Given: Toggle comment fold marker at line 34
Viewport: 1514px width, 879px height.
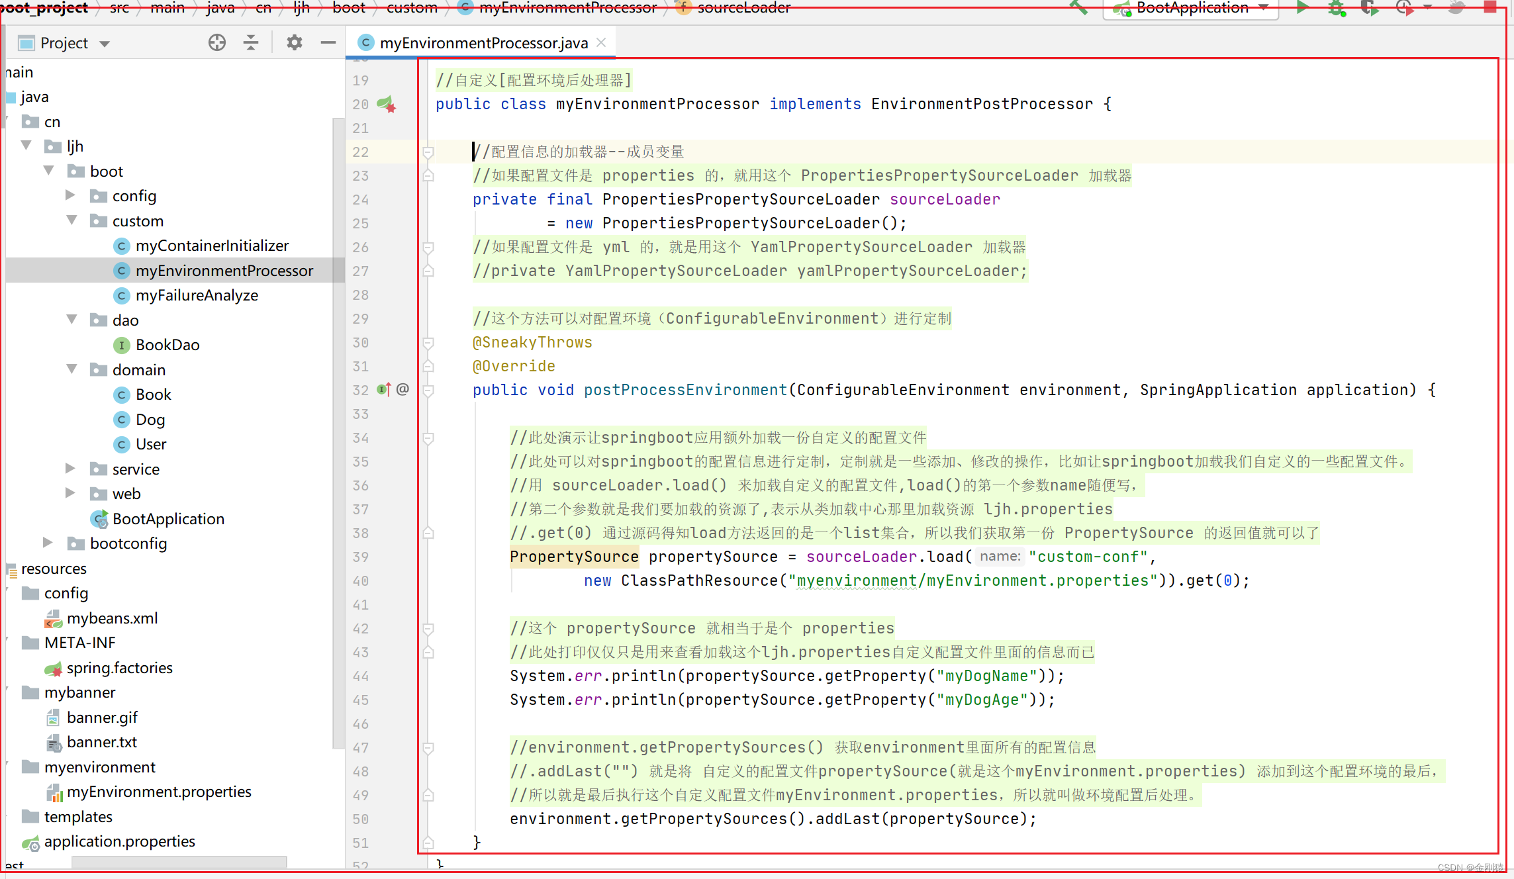Looking at the screenshot, I should pos(428,438).
